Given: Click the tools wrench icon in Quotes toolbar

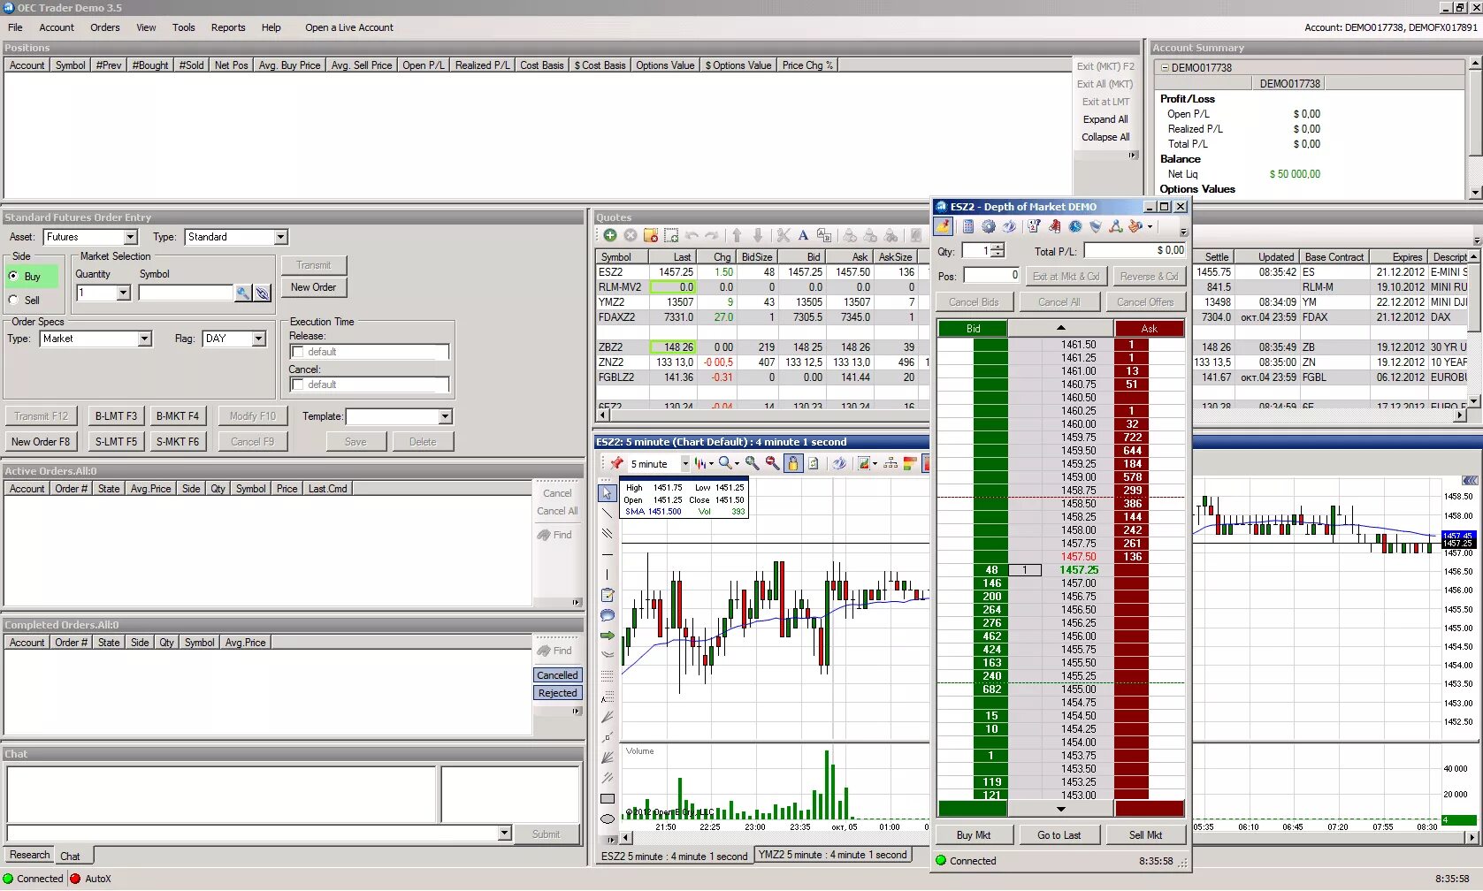Looking at the screenshot, I should (783, 235).
